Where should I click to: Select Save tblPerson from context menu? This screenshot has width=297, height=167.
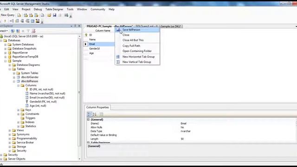click(137, 30)
